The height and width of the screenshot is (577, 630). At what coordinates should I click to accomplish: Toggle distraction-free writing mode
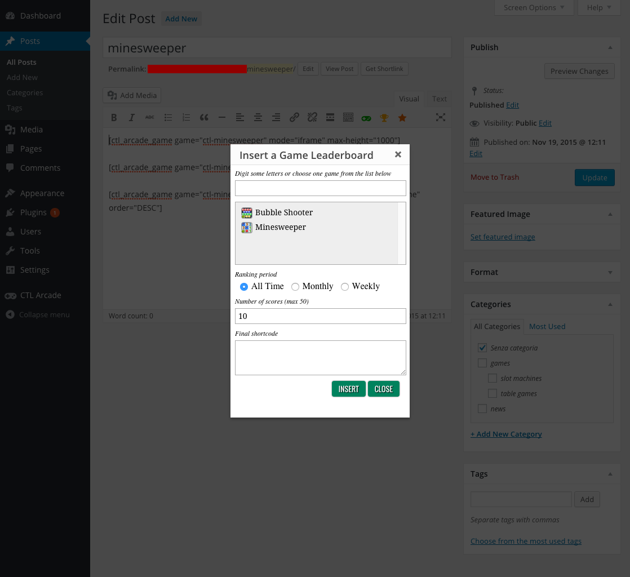[x=440, y=117]
